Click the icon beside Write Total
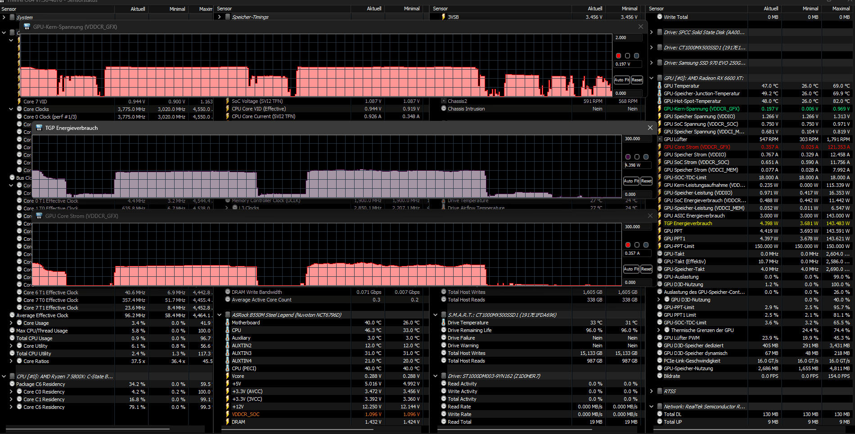855x434 pixels. tap(660, 17)
